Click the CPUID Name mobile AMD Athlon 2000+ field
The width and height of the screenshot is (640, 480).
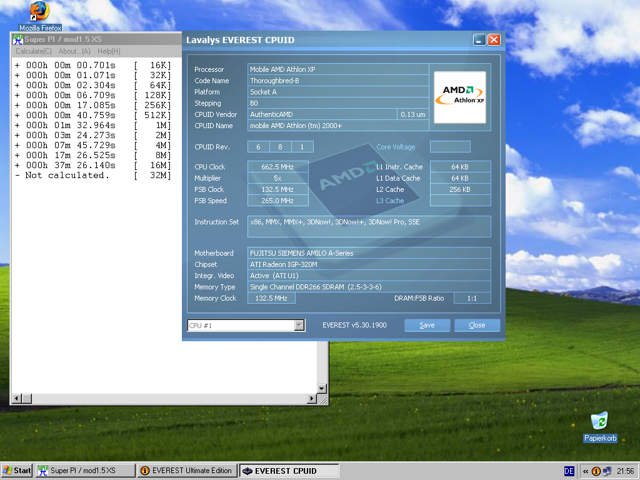tap(338, 126)
